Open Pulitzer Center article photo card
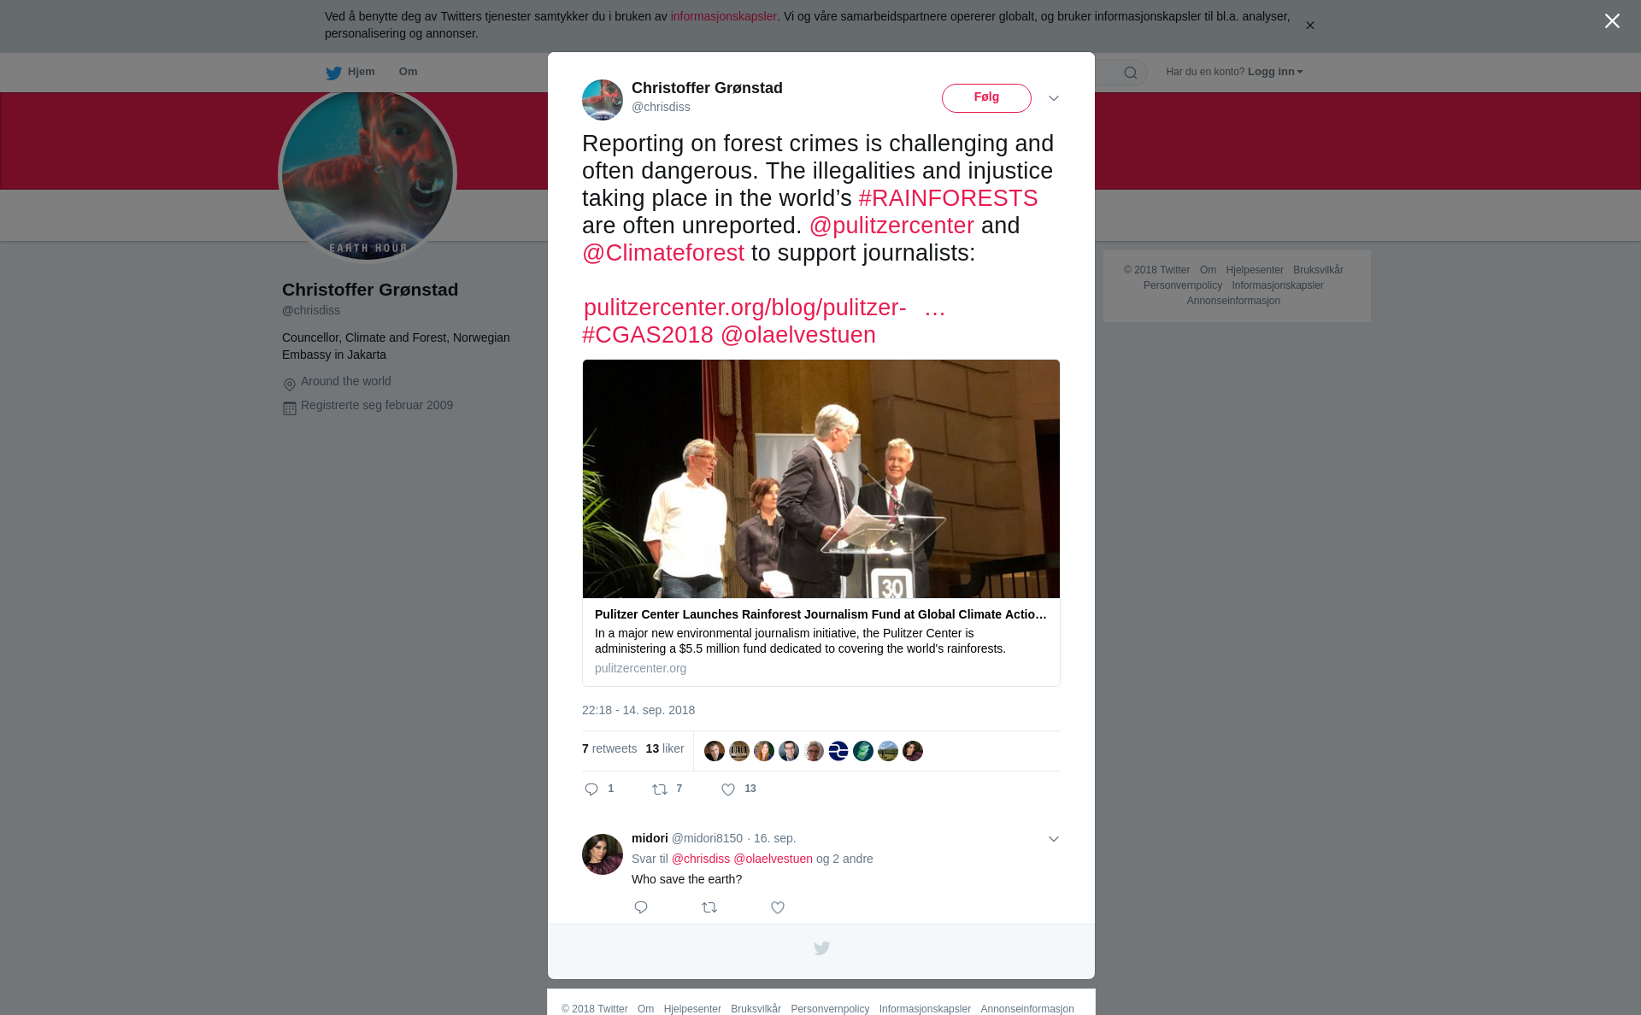This screenshot has width=1641, height=1015. point(821,478)
